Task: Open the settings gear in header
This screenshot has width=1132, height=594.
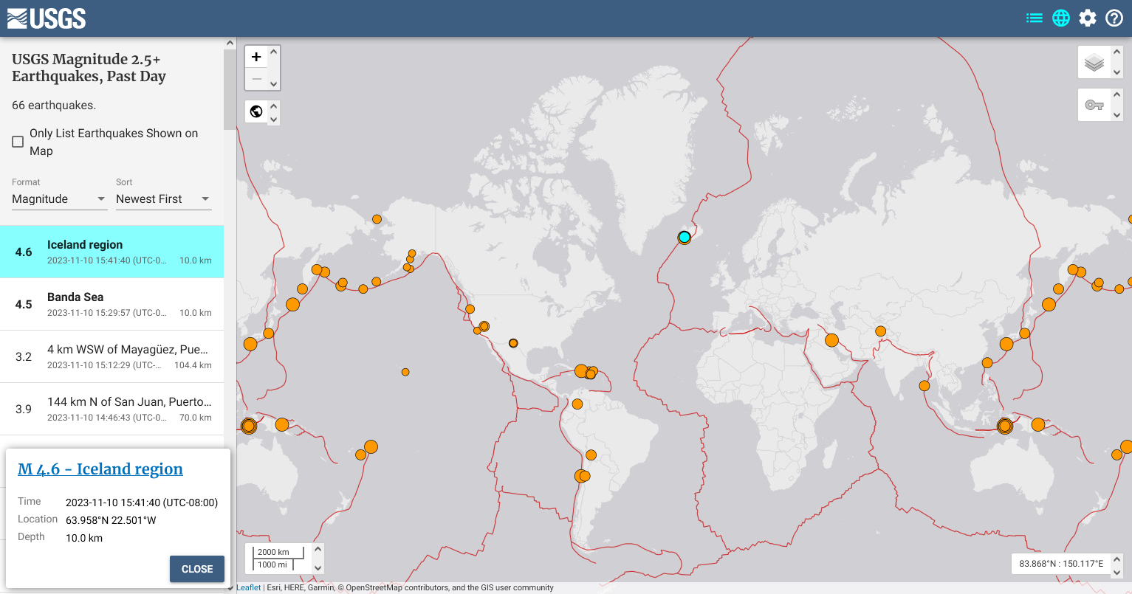Action: 1088,18
